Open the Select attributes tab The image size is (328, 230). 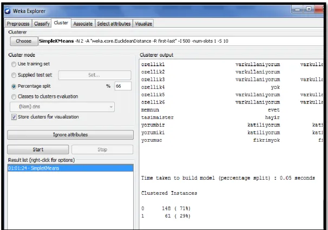pos(114,24)
